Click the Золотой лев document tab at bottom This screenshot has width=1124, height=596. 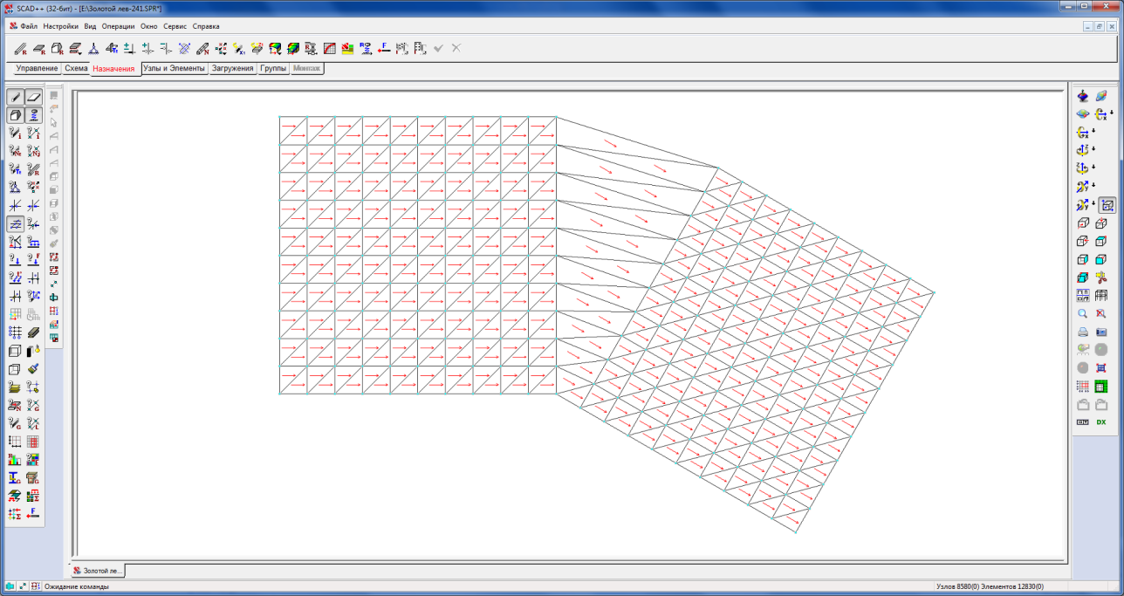tap(98, 571)
